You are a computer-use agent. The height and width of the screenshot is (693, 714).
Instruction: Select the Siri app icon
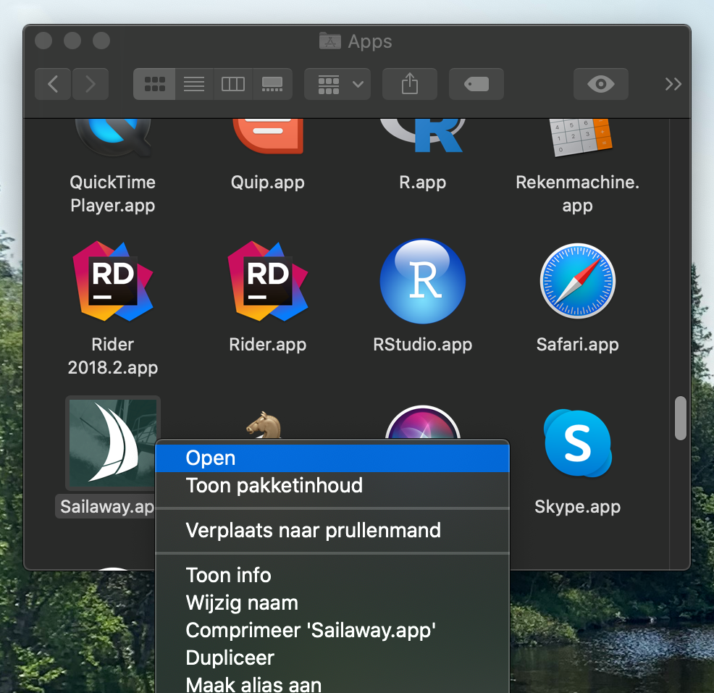[x=423, y=422]
